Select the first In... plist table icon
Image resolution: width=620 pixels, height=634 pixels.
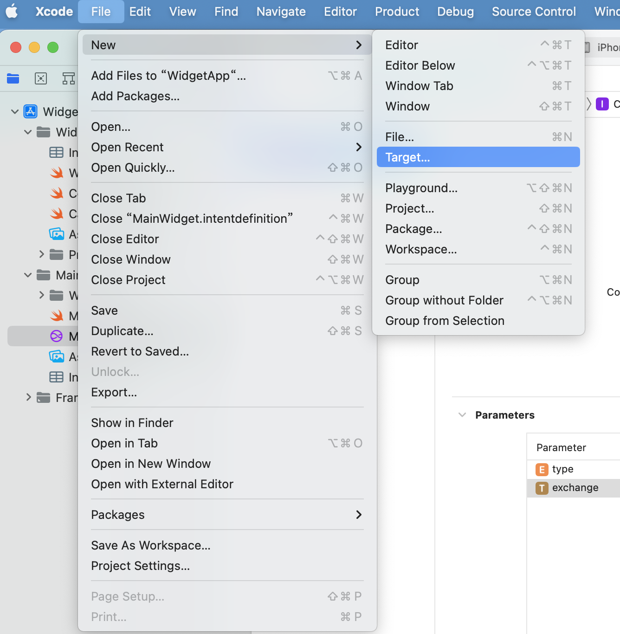pyautogui.click(x=57, y=152)
